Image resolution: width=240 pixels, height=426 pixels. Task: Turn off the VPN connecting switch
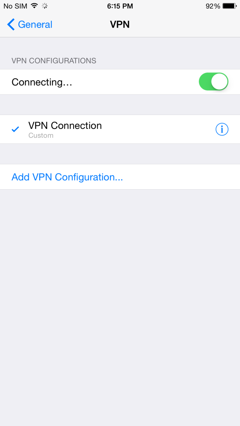pos(213,81)
